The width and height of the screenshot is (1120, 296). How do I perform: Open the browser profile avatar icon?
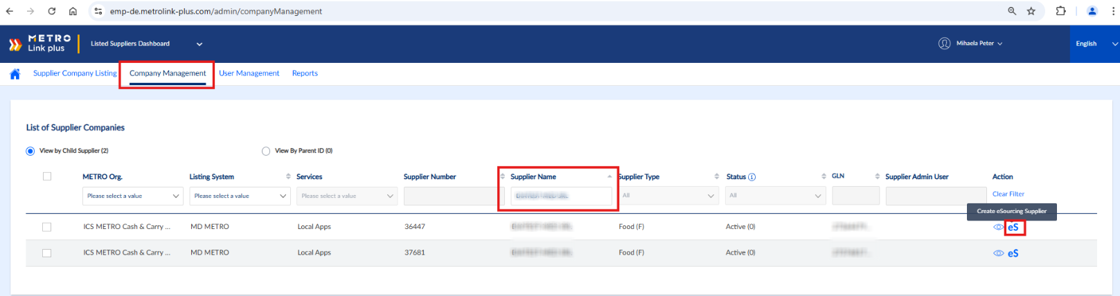(x=1092, y=11)
